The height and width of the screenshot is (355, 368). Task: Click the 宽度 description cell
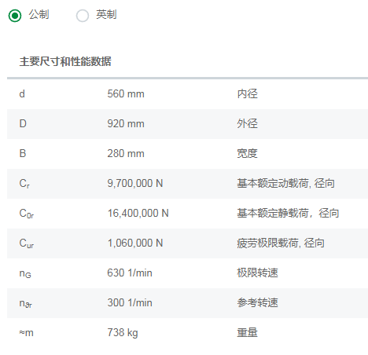pyautogui.click(x=248, y=154)
